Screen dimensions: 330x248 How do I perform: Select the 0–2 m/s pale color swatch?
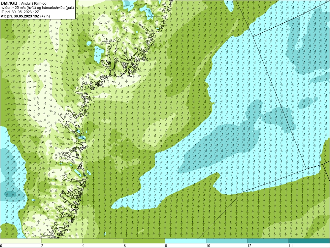pyautogui.click(x=20, y=241)
